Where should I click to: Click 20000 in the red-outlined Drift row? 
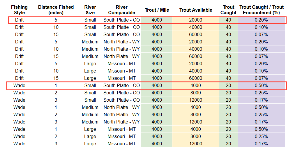point(196,20)
